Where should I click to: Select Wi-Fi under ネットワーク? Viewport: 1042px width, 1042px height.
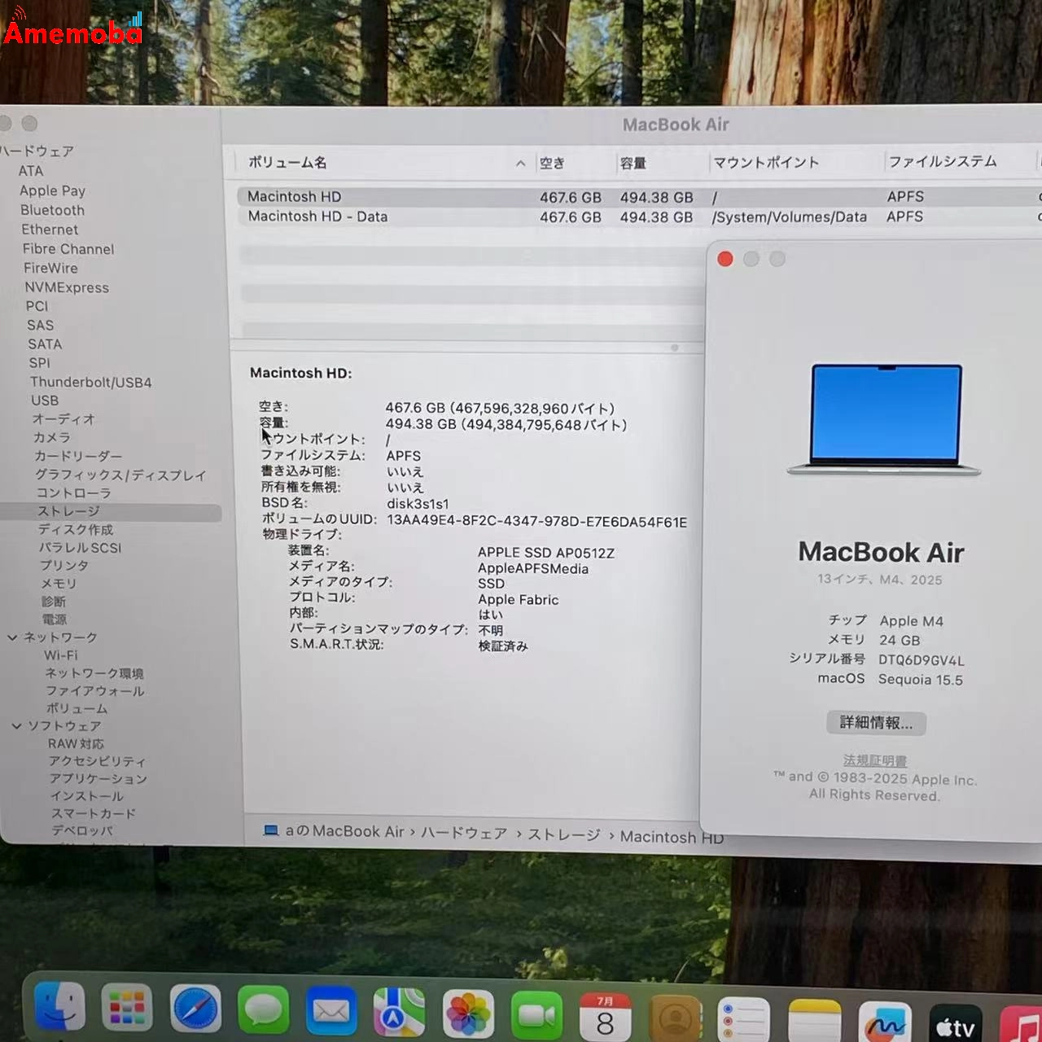(x=60, y=655)
